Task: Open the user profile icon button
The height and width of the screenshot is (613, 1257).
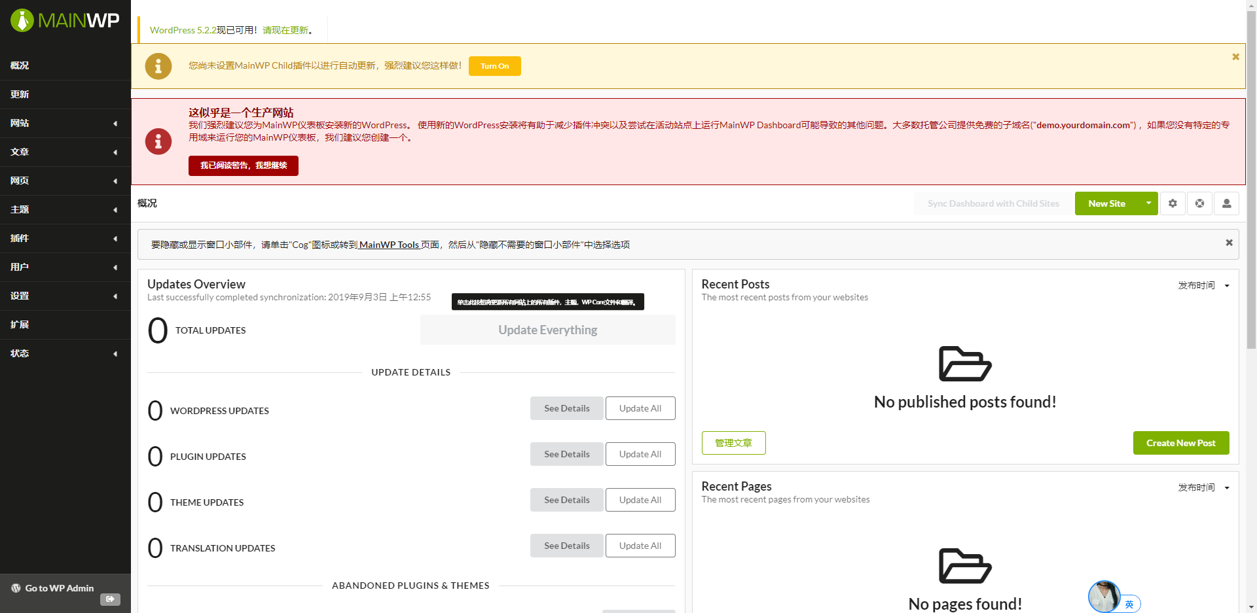Action: click(1226, 203)
